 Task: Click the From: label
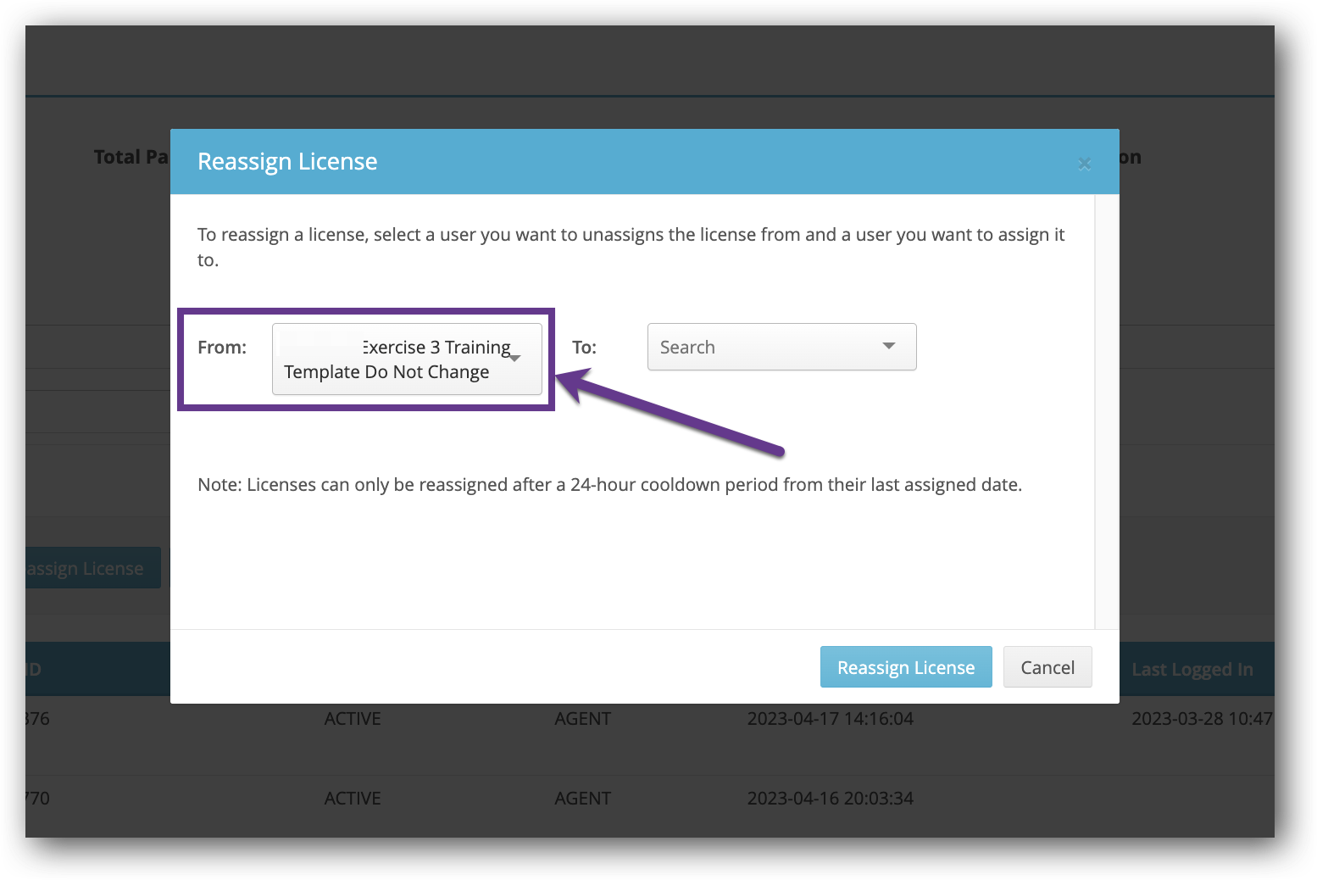click(222, 348)
